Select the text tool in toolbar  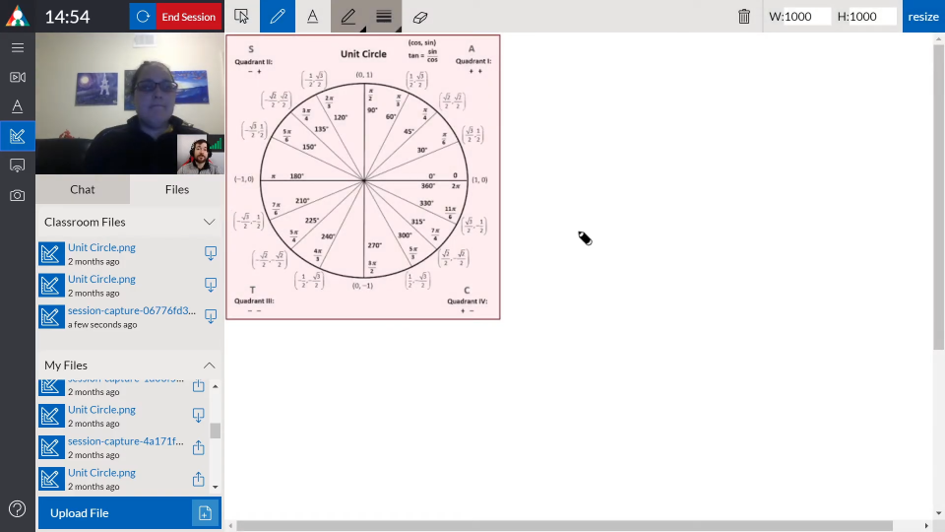[313, 17]
